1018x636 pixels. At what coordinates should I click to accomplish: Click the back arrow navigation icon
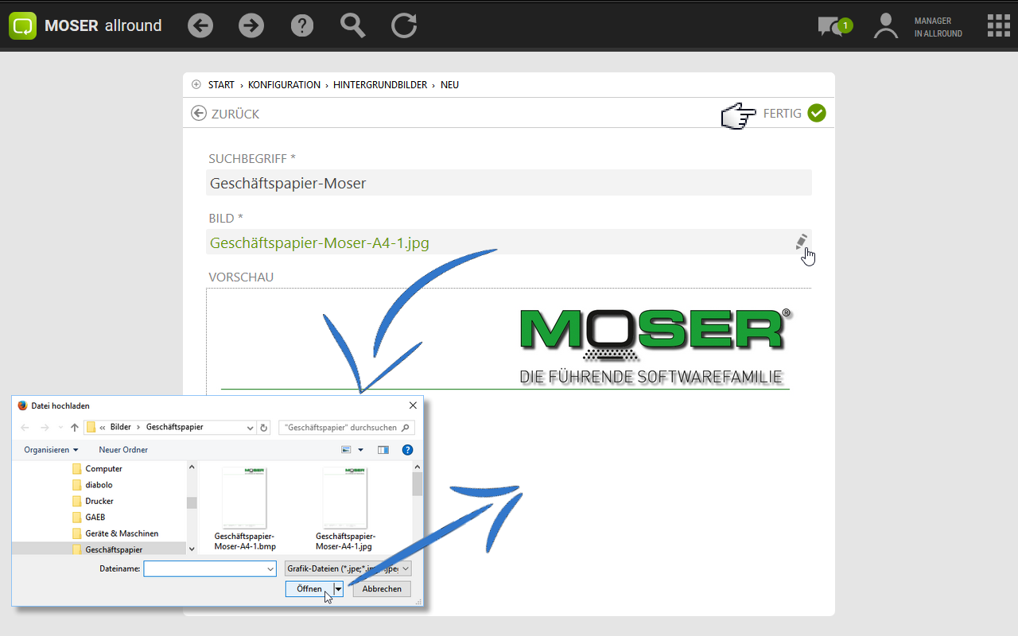(x=200, y=25)
